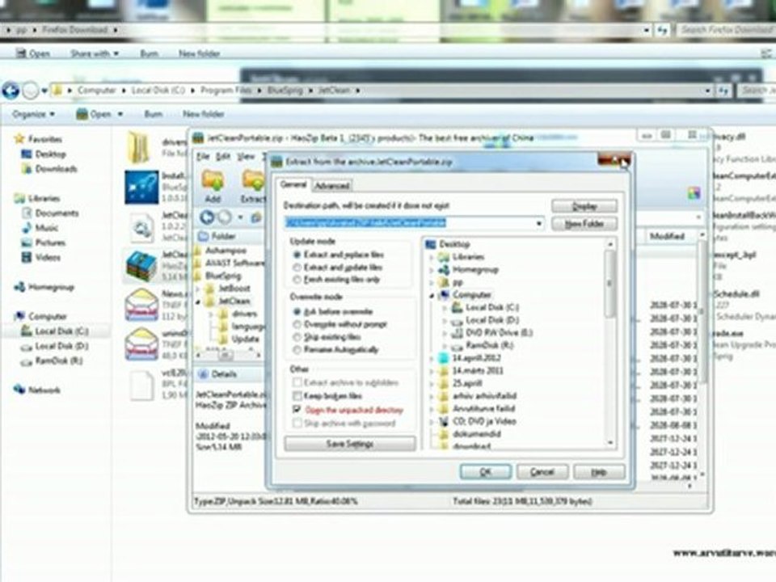Screen dimensions: 776x582
Task: Open HaoZip Edit menu
Action: pos(223,156)
